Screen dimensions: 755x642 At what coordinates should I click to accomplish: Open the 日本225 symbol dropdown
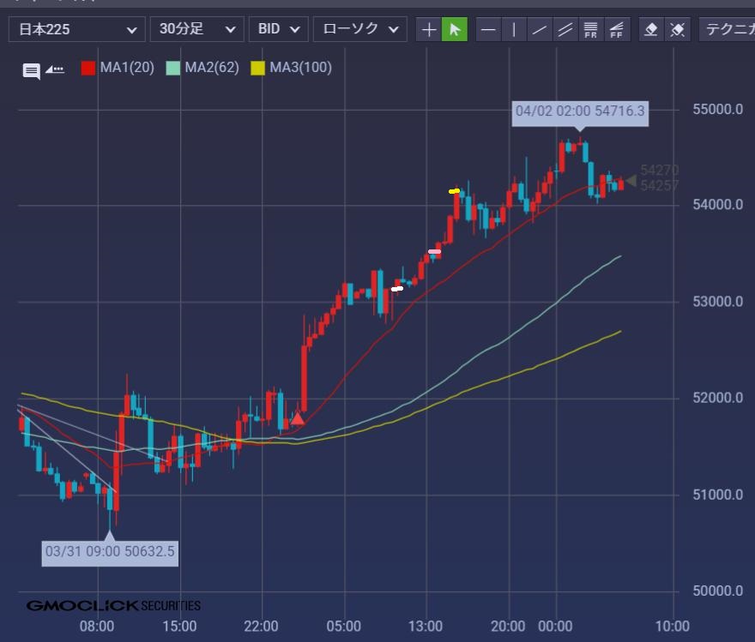pos(76,29)
